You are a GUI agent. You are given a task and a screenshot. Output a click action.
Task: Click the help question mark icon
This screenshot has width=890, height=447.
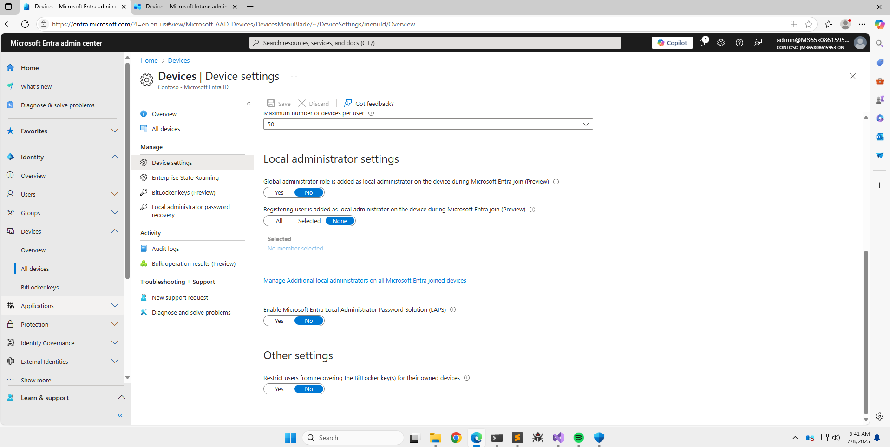739,43
